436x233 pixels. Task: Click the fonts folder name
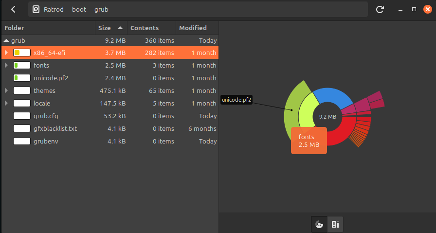point(41,65)
